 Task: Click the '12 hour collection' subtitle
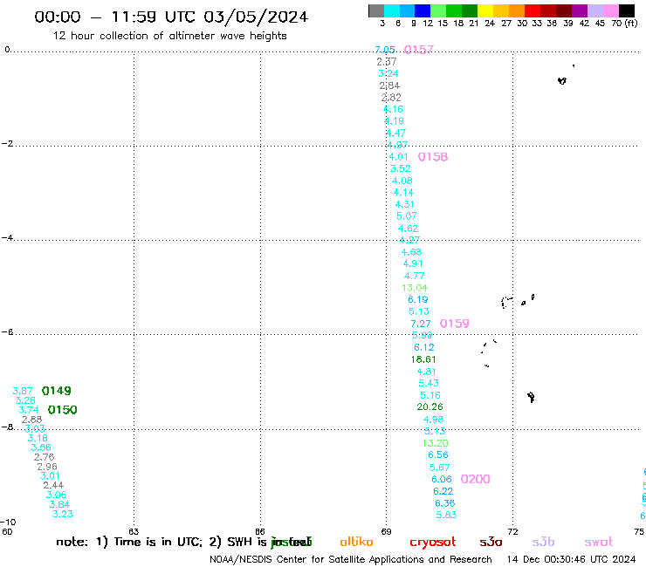(169, 36)
